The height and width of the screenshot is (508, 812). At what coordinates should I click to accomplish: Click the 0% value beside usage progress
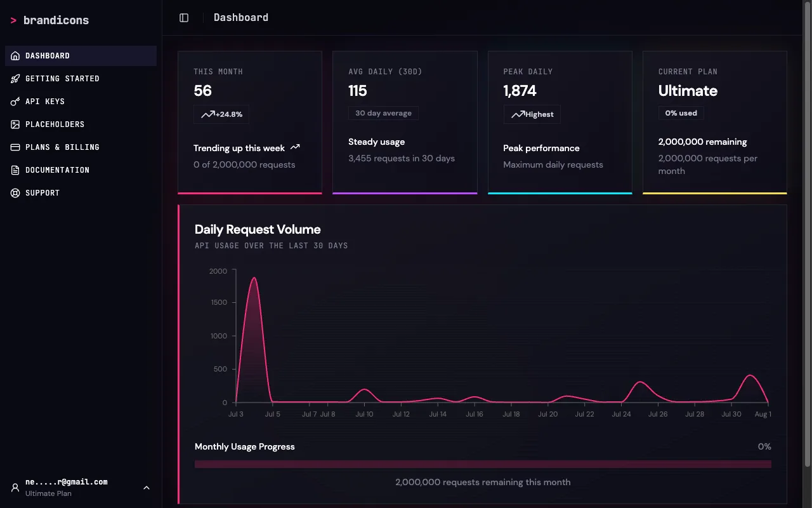click(764, 446)
